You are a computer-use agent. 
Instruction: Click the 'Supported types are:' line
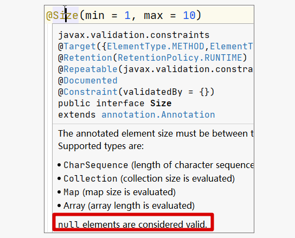pos(101,146)
